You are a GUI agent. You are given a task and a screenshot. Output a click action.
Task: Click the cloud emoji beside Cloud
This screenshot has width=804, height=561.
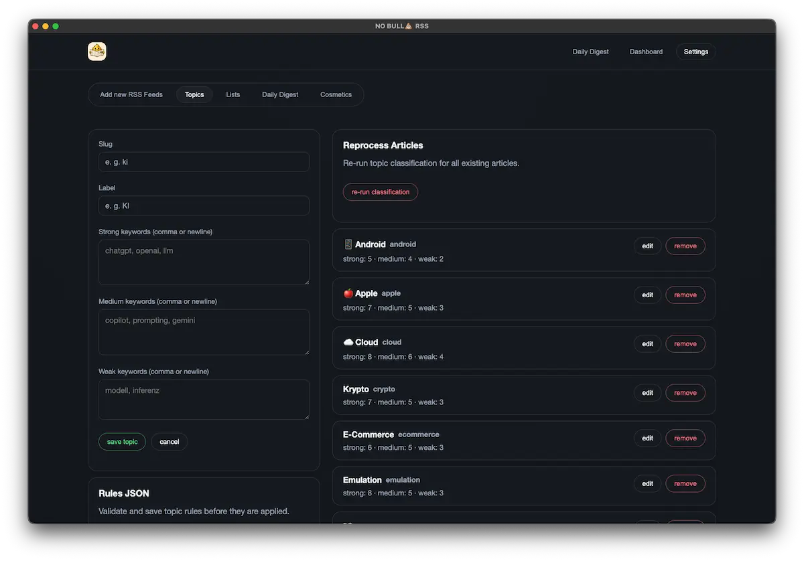pyautogui.click(x=348, y=341)
